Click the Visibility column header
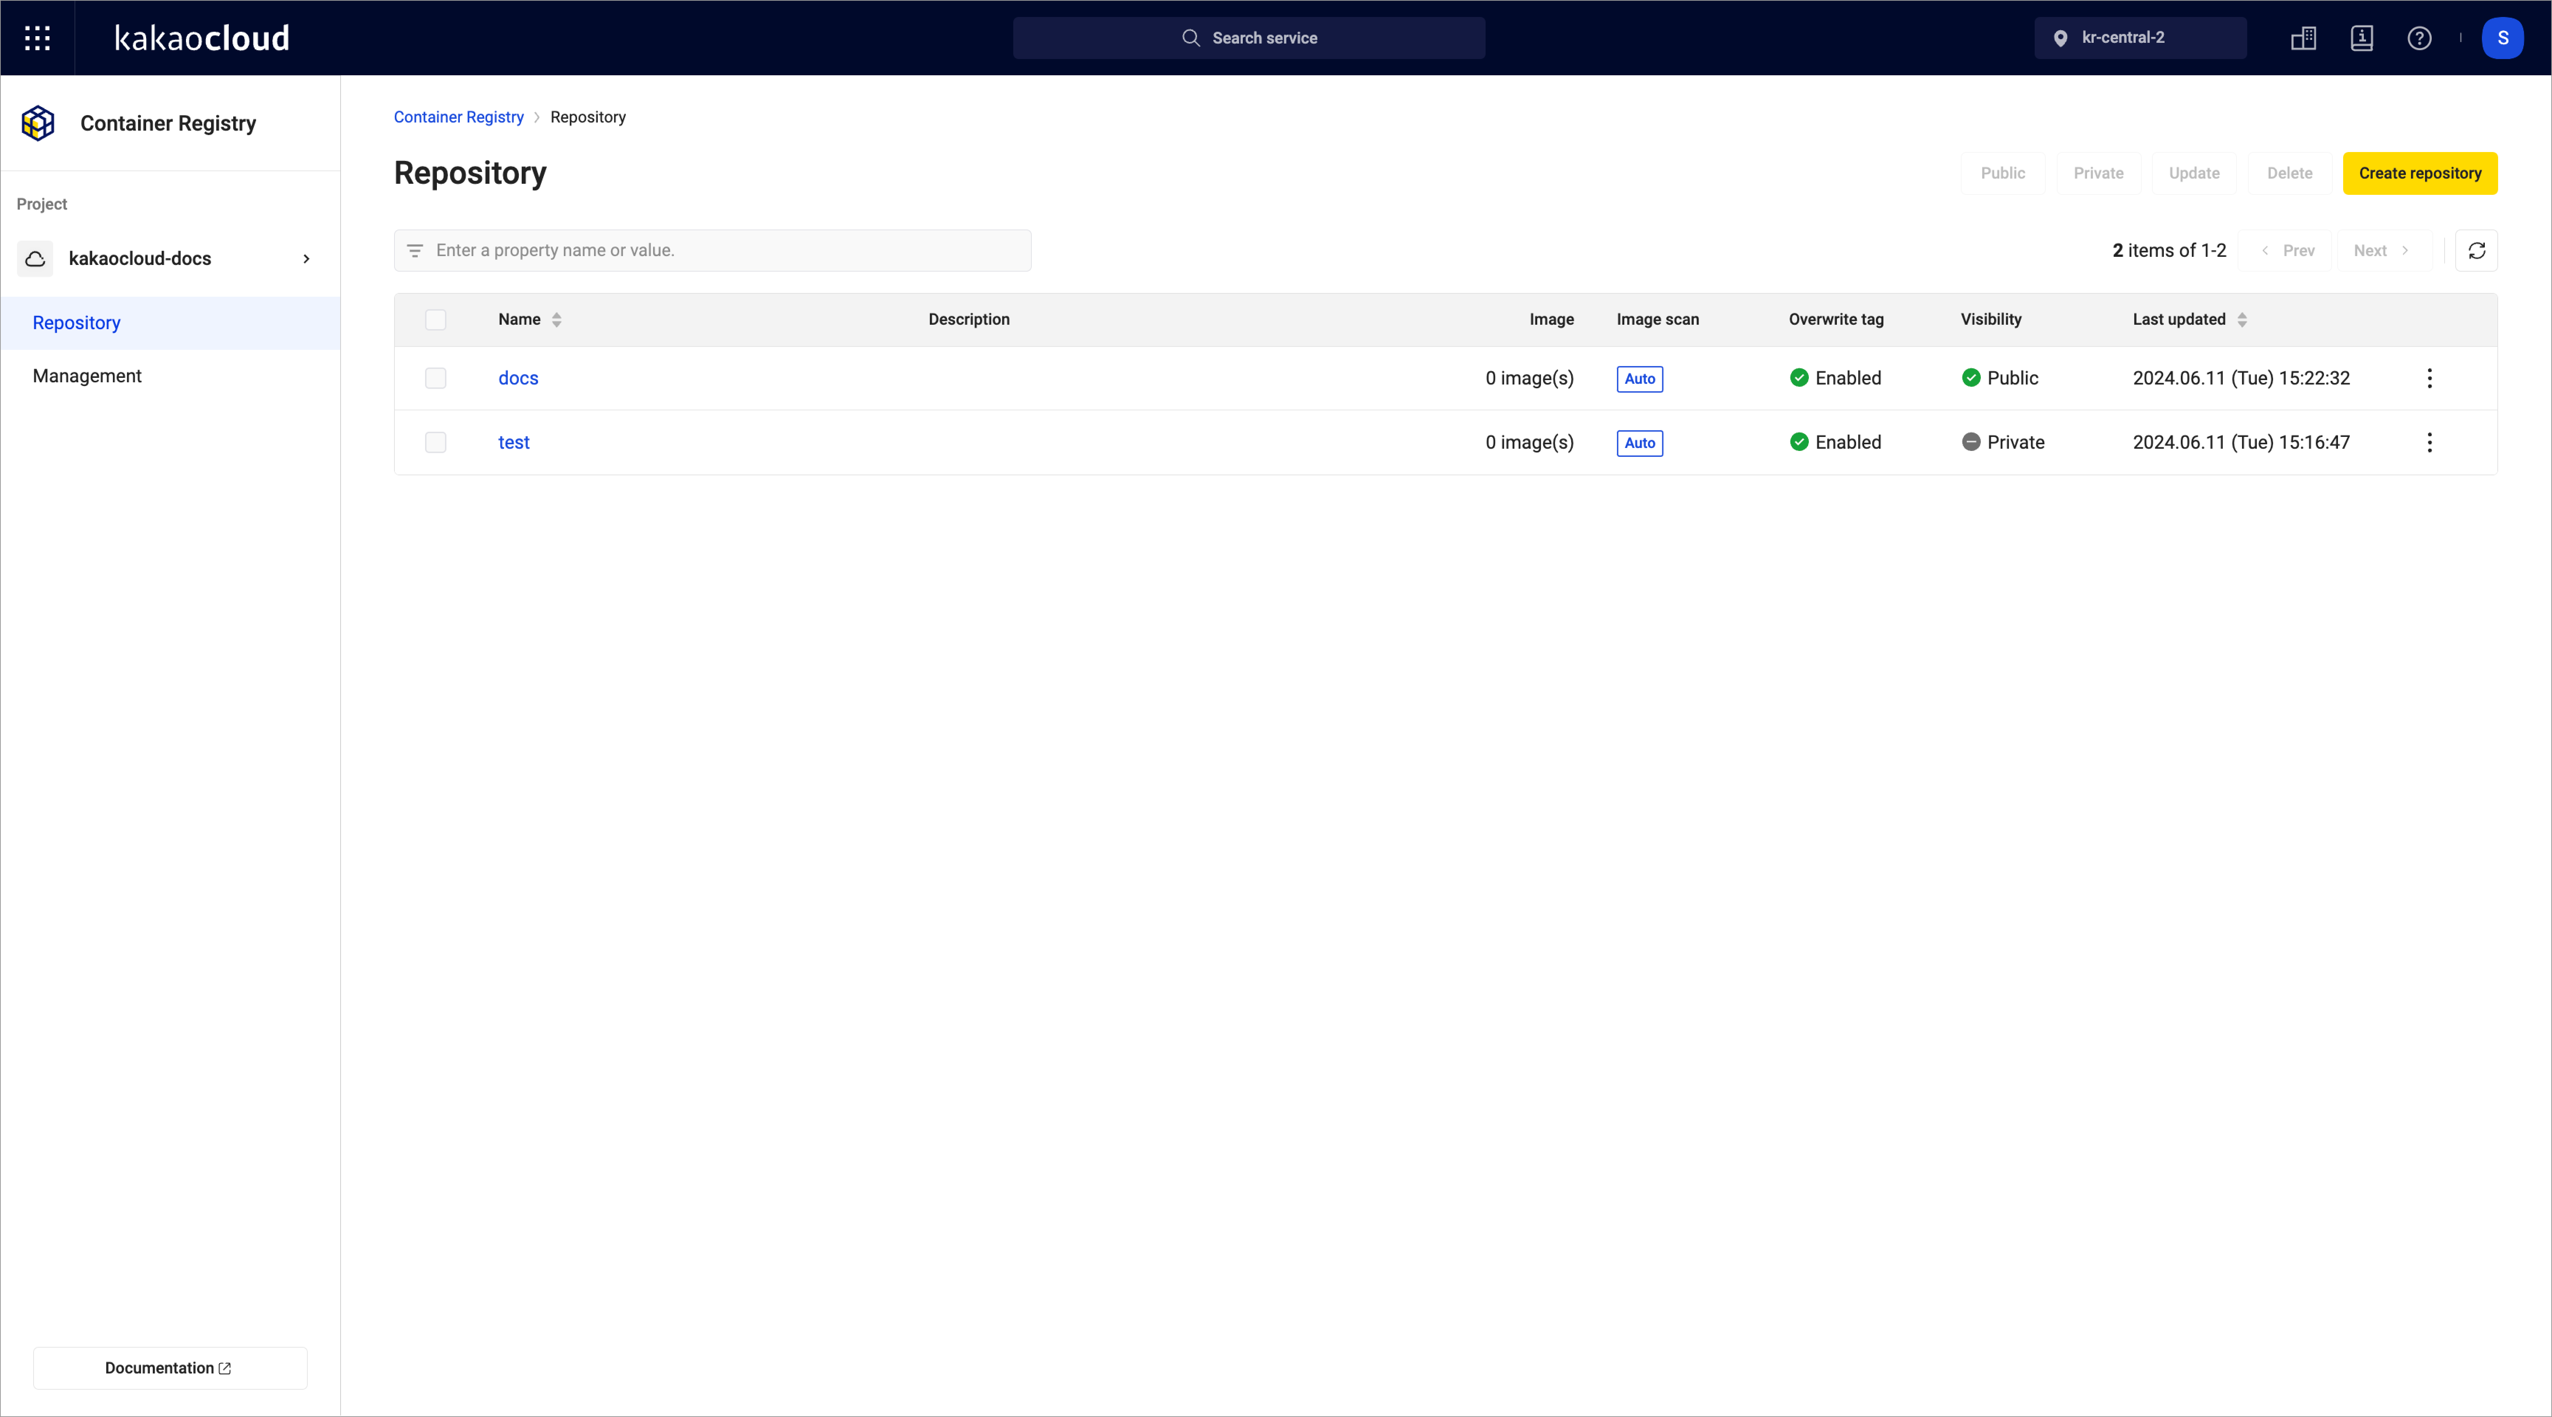Screen dimensions: 2552x1417 tap(1990, 319)
